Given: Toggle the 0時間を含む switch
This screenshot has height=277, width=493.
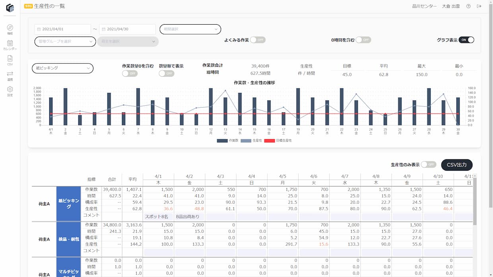Looking at the screenshot, I should 363,40.
